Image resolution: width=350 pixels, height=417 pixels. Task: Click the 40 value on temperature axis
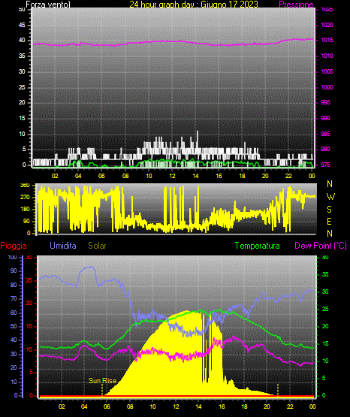[325, 257]
